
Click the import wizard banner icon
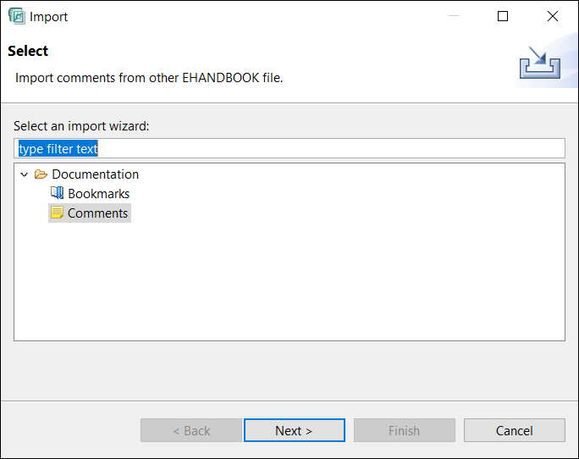tap(538, 64)
